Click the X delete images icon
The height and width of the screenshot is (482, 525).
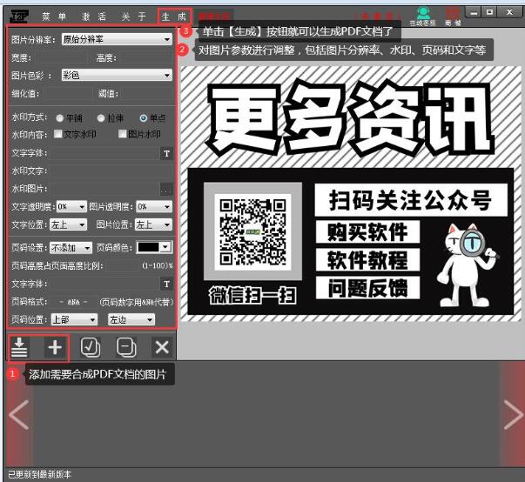pyautogui.click(x=162, y=347)
